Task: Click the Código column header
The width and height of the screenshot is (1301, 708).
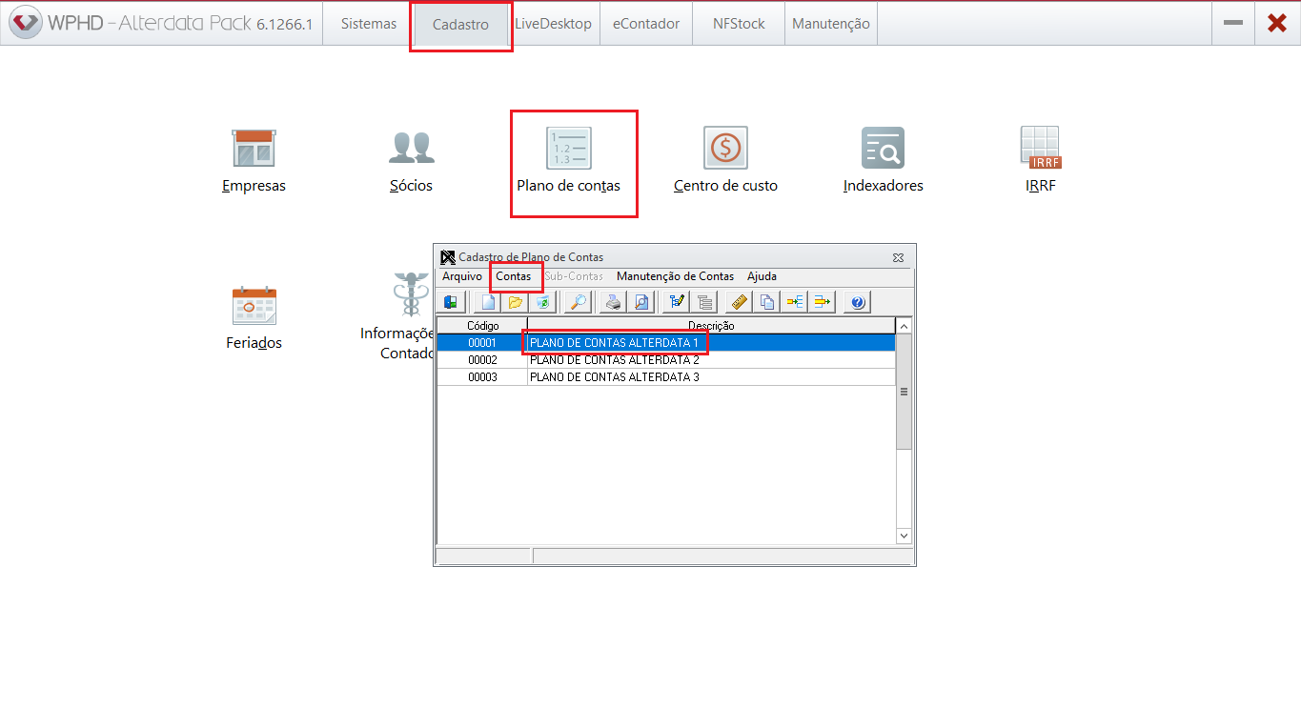Action: 482,326
